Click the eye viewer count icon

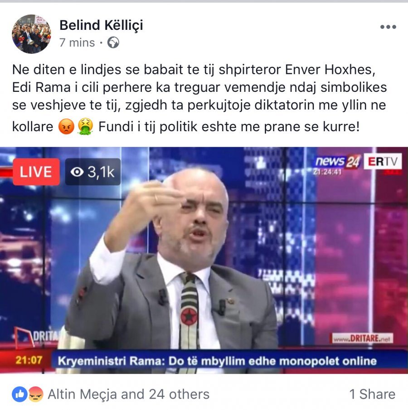coord(77,172)
